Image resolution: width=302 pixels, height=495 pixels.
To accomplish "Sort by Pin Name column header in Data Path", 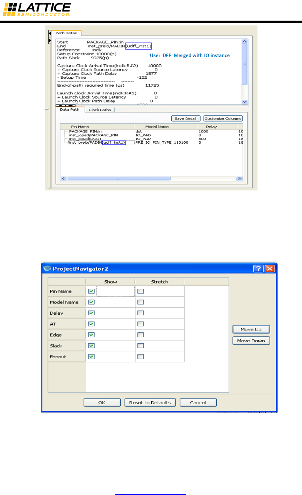I will [x=97, y=127].
